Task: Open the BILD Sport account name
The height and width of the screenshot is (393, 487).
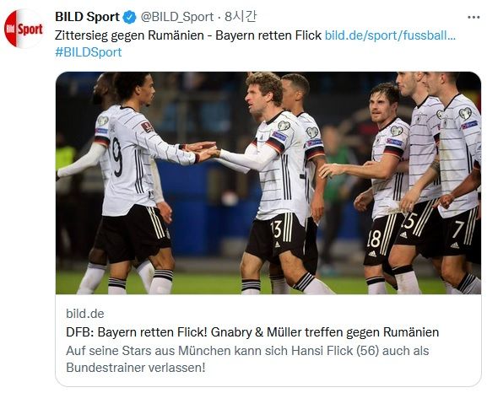Action: (87, 17)
